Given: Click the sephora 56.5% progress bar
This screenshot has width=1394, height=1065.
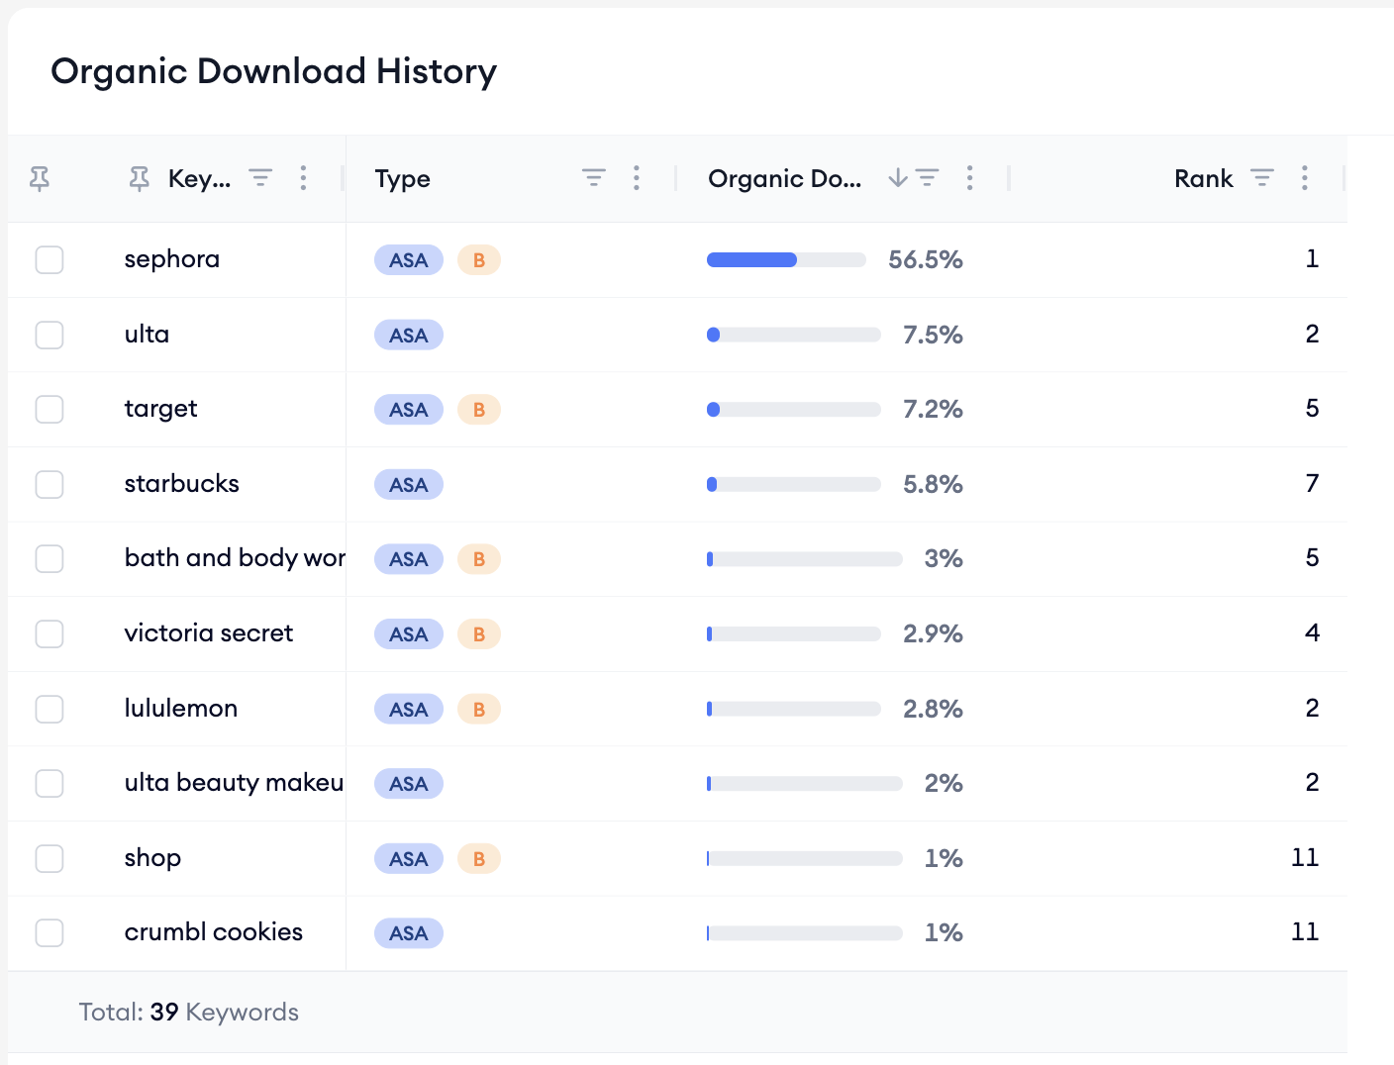Looking at the screenshot, I should click(x=786, y=259).
